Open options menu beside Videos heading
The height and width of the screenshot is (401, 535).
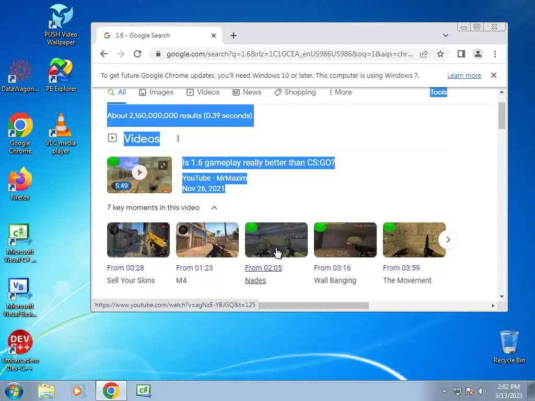pos(178,138)
